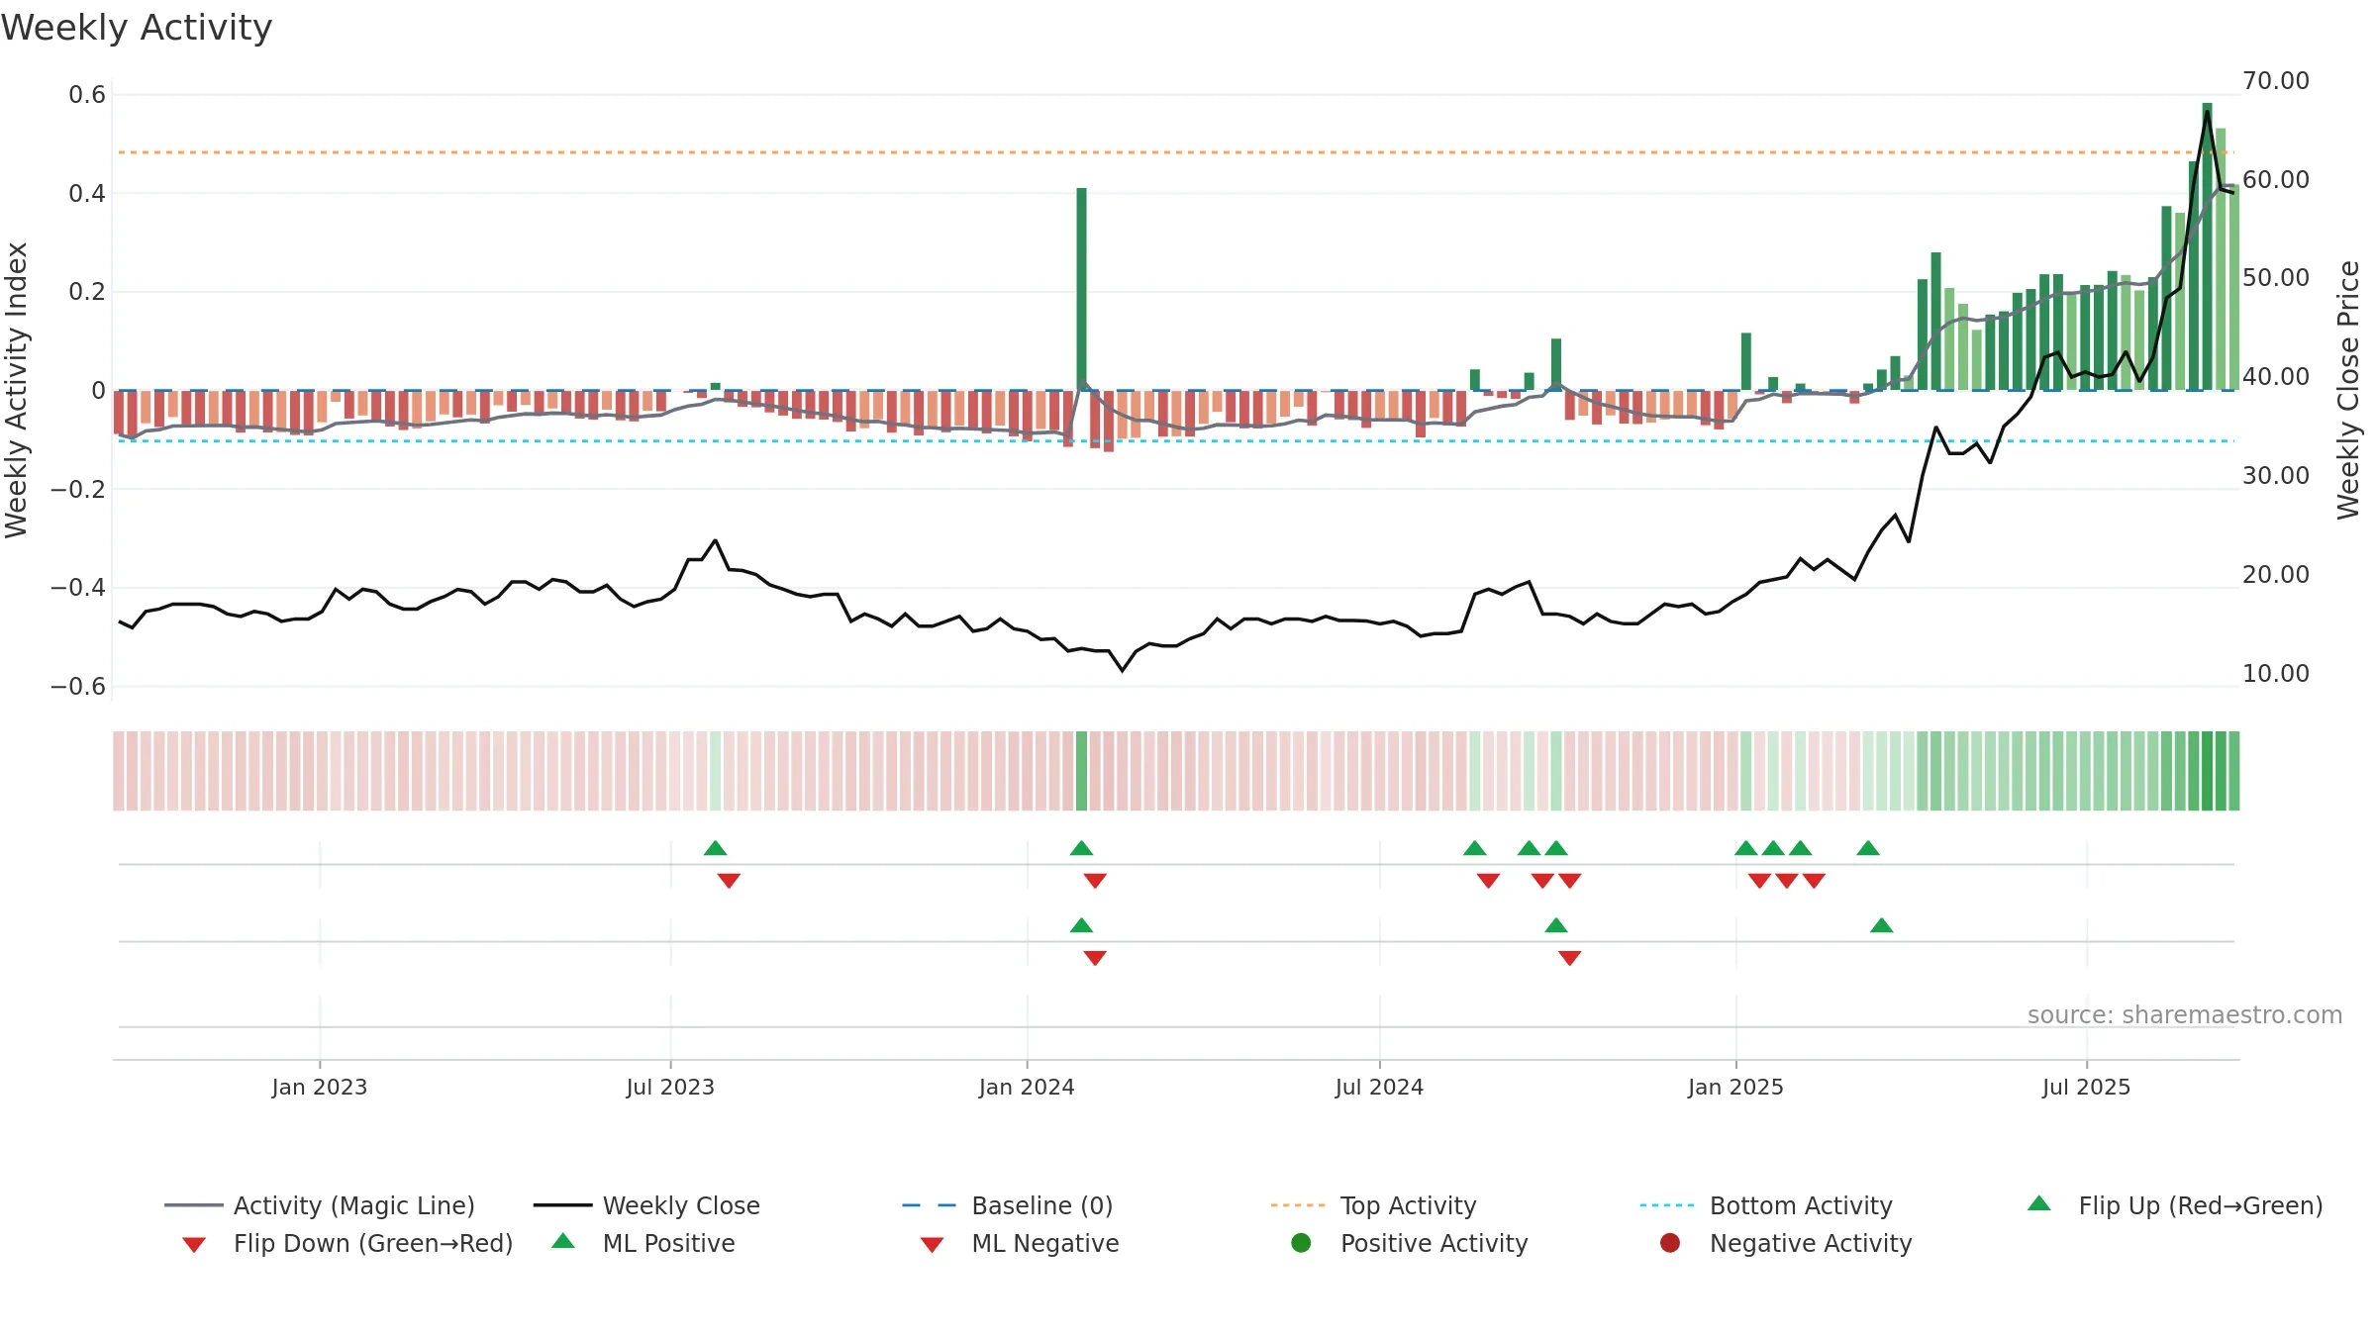Click the Negative Activity red circle icon
Screen dimensions: 2376x1336
pyautogui.click(x=1670, y=1243)
